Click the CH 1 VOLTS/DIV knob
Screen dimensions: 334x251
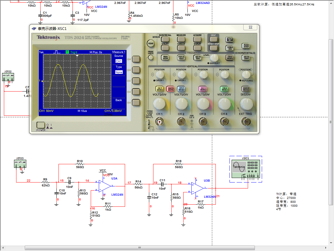[159, 104]
